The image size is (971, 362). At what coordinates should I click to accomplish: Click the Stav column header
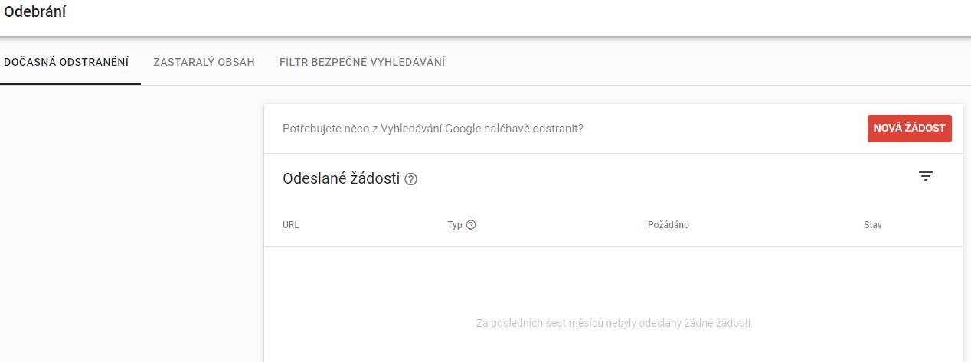[872, 225]
